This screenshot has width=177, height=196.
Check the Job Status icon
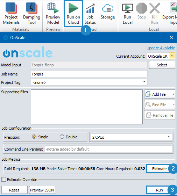click(x=90, y=13)
